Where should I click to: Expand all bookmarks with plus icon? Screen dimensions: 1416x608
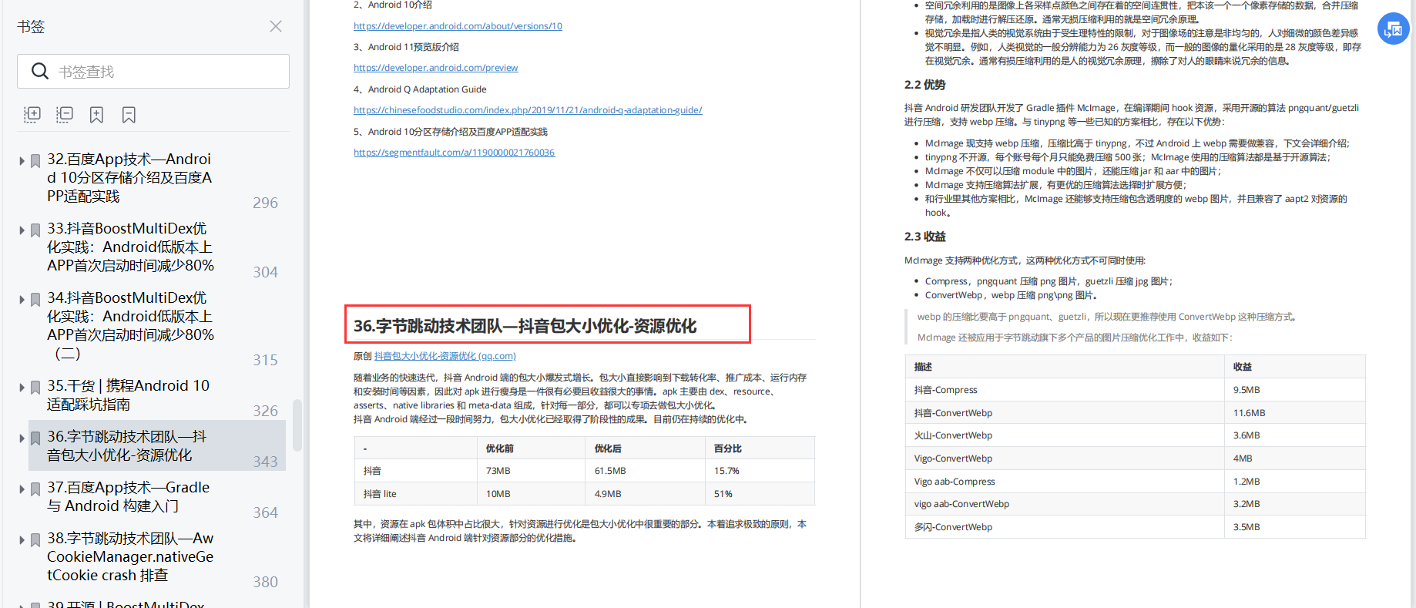click(32, 115)
